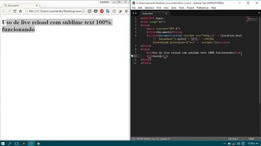Screen dimensions: 261x146
Task: Click the Chrome user profile button
Action: pos(104,2)
